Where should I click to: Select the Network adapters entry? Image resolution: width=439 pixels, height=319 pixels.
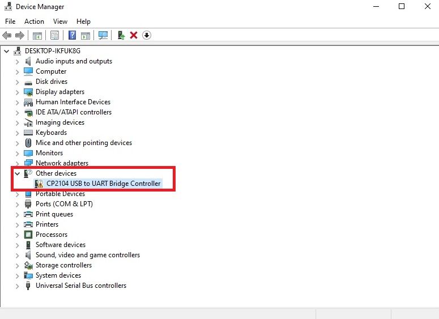pyautogui.click(x=62, y=163)
